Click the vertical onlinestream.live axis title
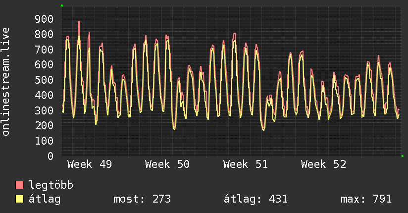The width and height of the screenshot is (408, 213). tap(6, 82)
